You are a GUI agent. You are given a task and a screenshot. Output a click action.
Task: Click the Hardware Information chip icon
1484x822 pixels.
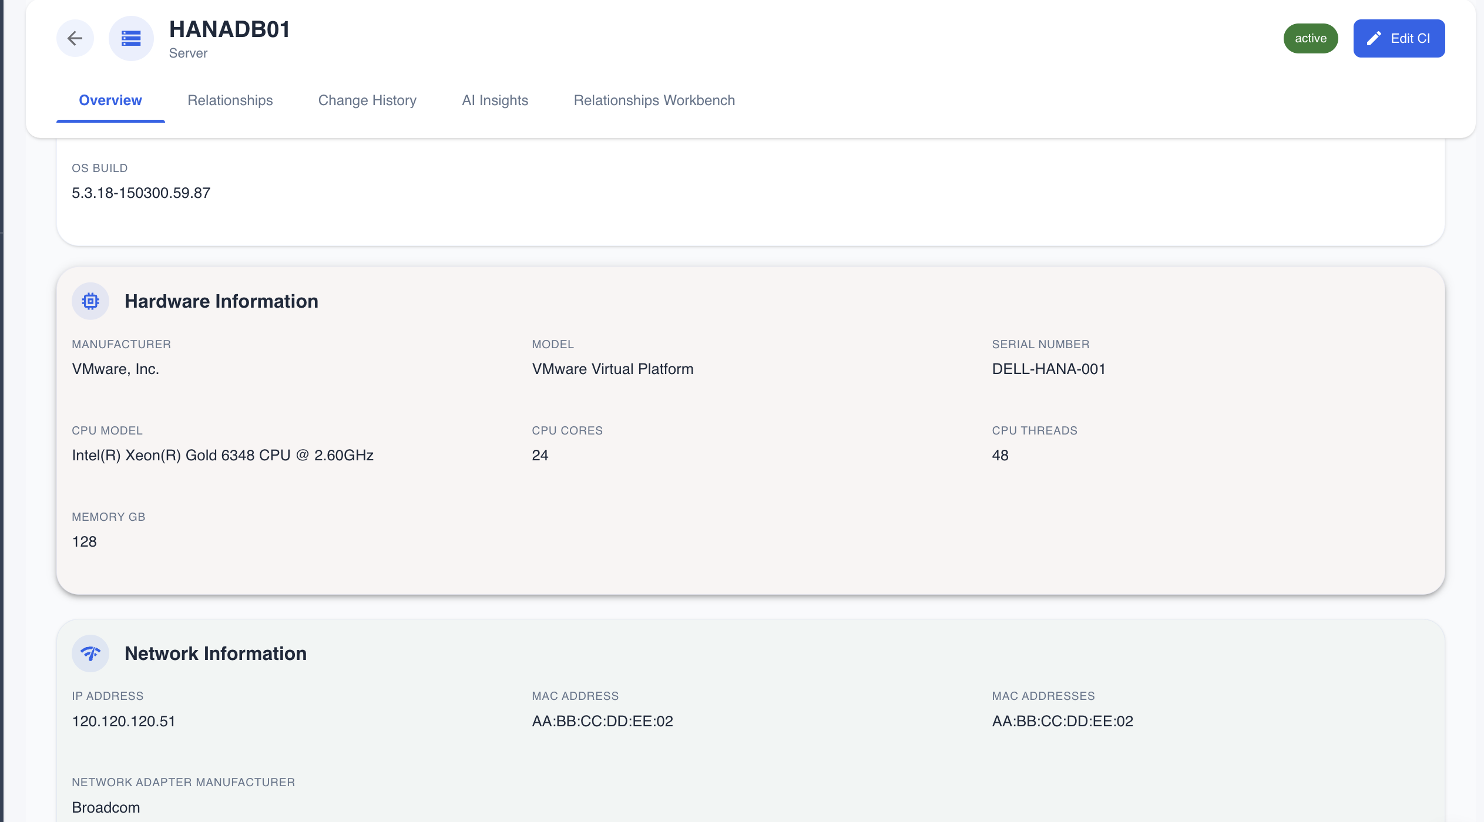coord(90,301)
